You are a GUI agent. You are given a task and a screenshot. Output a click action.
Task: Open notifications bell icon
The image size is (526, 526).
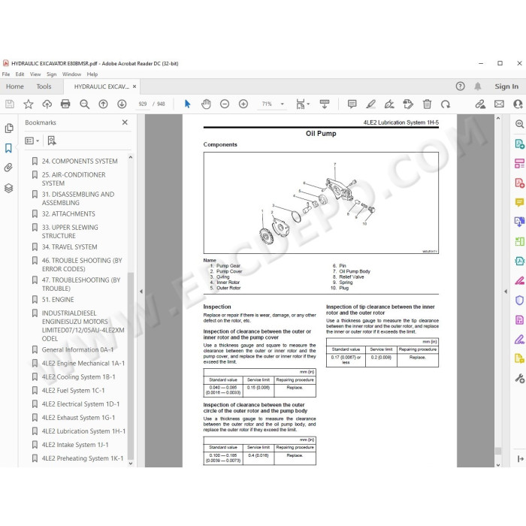[x=478, y=86]
